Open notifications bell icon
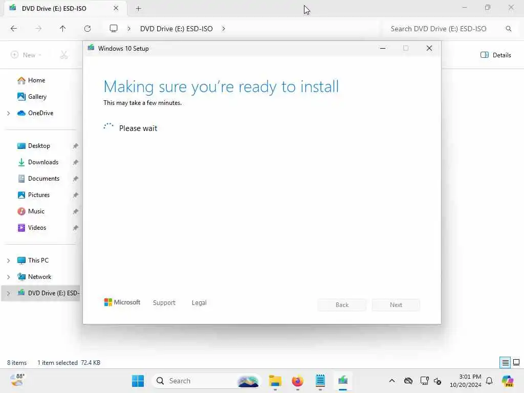This screenshot has height=393, width=524. (489, 381)
